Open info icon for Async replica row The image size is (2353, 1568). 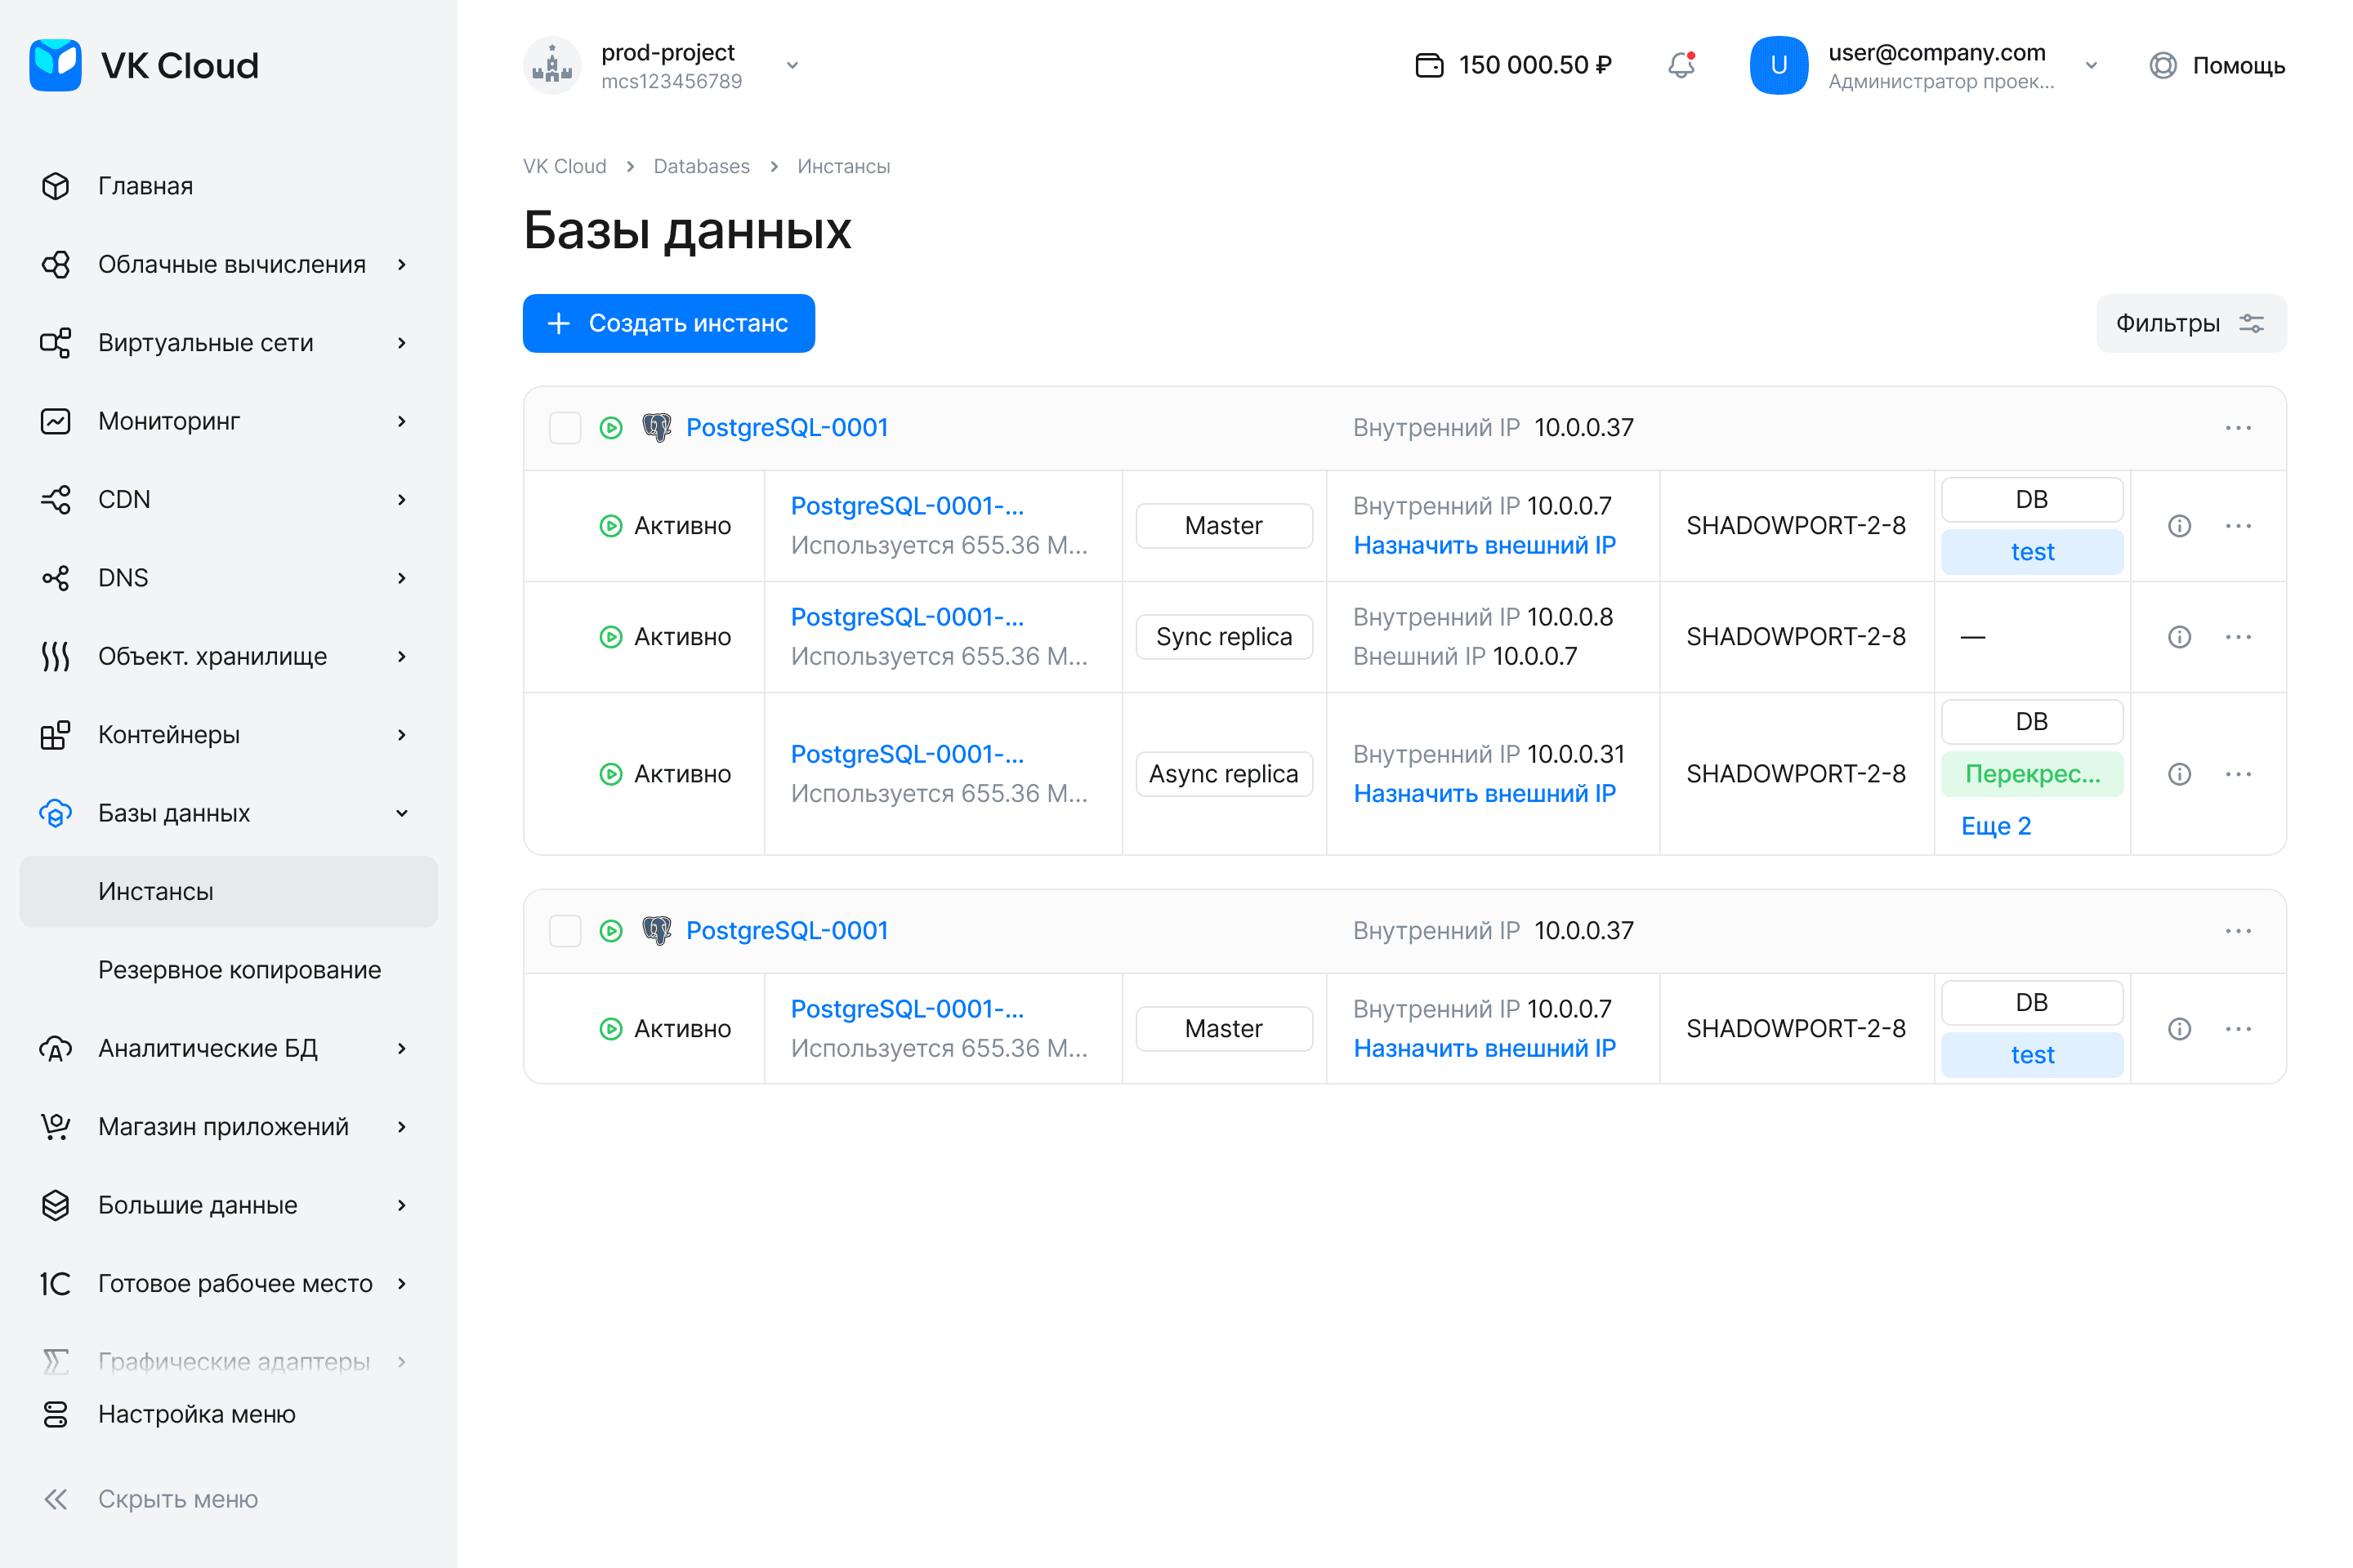click(2180, 774)
